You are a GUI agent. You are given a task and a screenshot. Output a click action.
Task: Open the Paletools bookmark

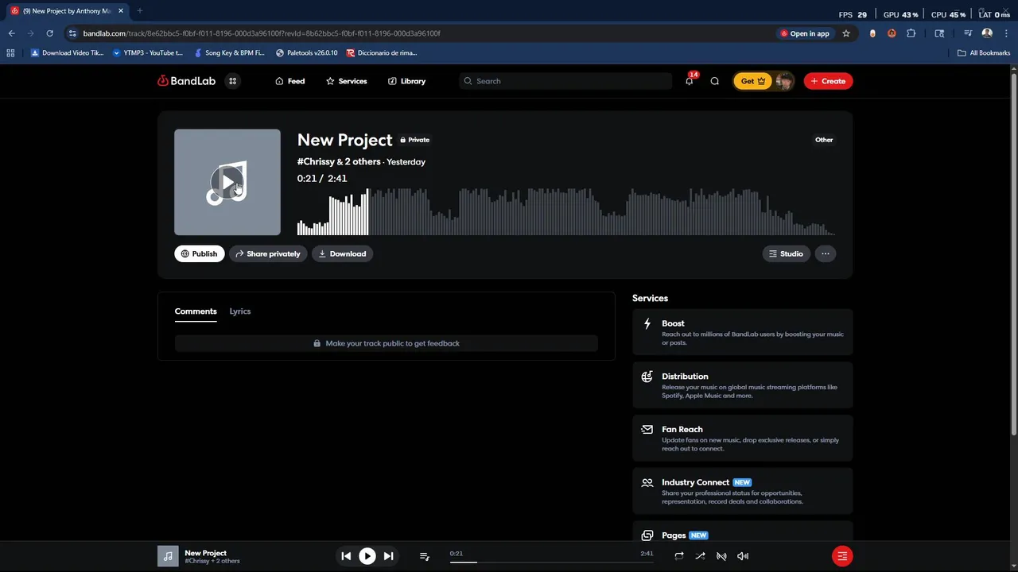click(x=306, y=53)
